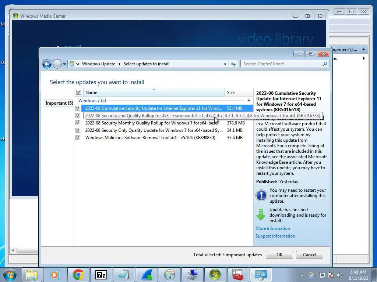Open the Action Center flag tray icon
Screen dimensions: 377x282
(331, 275)
